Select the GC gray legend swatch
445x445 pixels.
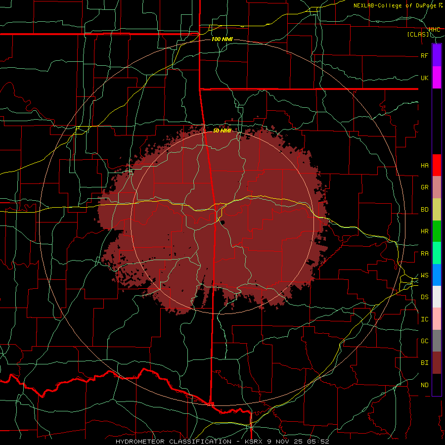tap(437, 341)
